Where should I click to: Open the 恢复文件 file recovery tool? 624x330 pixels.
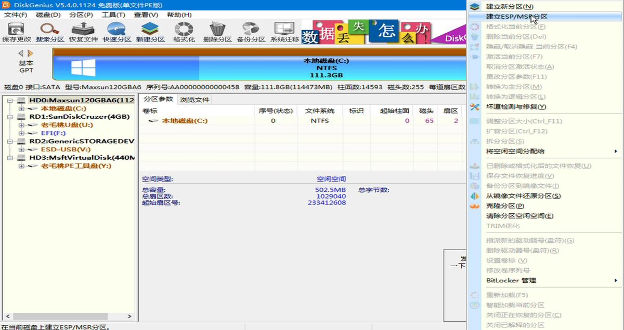point(82,30)
